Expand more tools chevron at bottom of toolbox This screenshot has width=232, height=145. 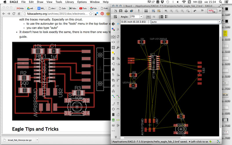point(115,137)
